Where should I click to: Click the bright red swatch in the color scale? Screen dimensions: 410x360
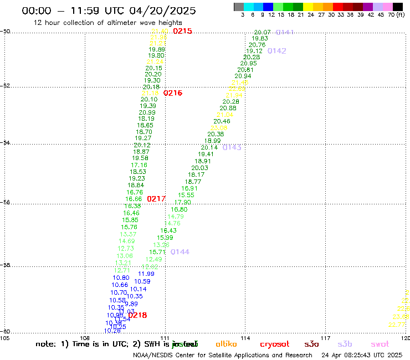(x=338, y=7)
